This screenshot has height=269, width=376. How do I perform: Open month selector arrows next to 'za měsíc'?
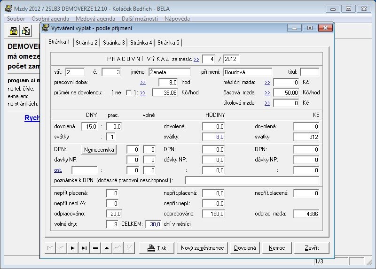[196, 59]
